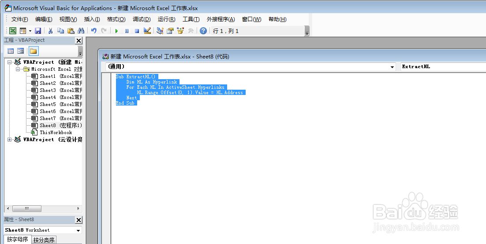This screenshot has width=486, height=244.
Task: Click the Reset stop icon
Action: 137,31
